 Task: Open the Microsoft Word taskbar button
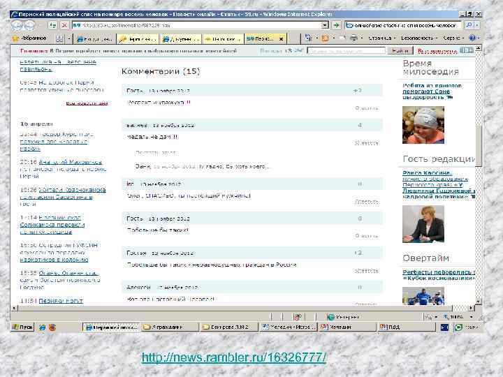click(x=289, y=327)
